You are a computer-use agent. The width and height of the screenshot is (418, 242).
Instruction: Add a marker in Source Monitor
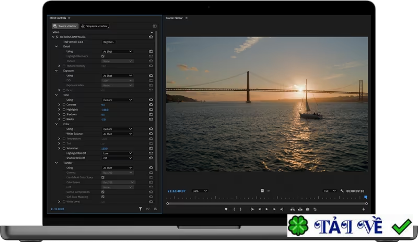(226, 209)
